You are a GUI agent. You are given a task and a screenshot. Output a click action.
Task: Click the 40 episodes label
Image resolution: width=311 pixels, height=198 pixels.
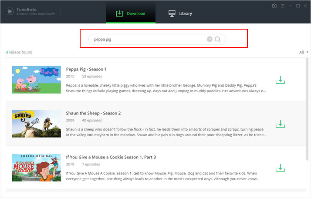point(92,120)
